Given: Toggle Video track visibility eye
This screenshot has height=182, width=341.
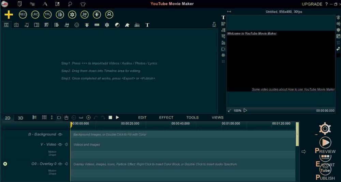Looking at the screenshot, I should 60,144.
